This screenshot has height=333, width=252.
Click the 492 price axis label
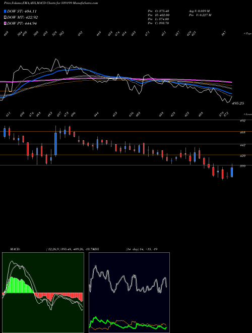[x=242, y=121]
